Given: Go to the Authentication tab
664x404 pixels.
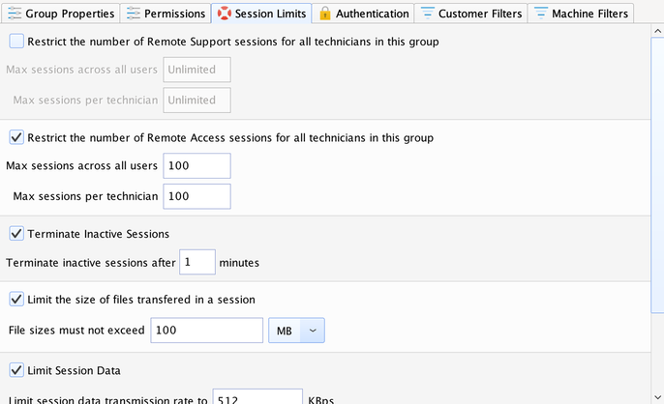Looking at the screenshot, I should coord(363,14).
